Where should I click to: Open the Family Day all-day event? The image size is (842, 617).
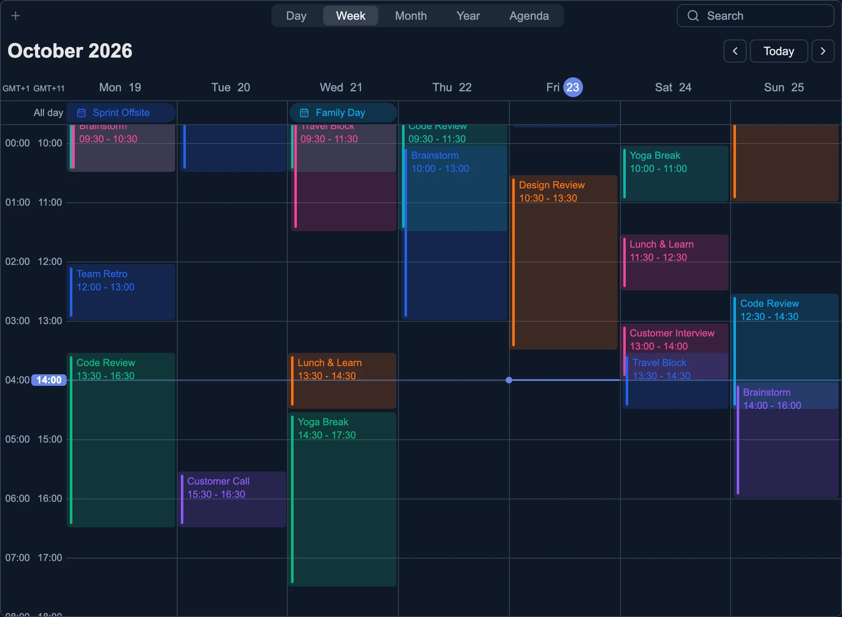[x=343, y=113]
